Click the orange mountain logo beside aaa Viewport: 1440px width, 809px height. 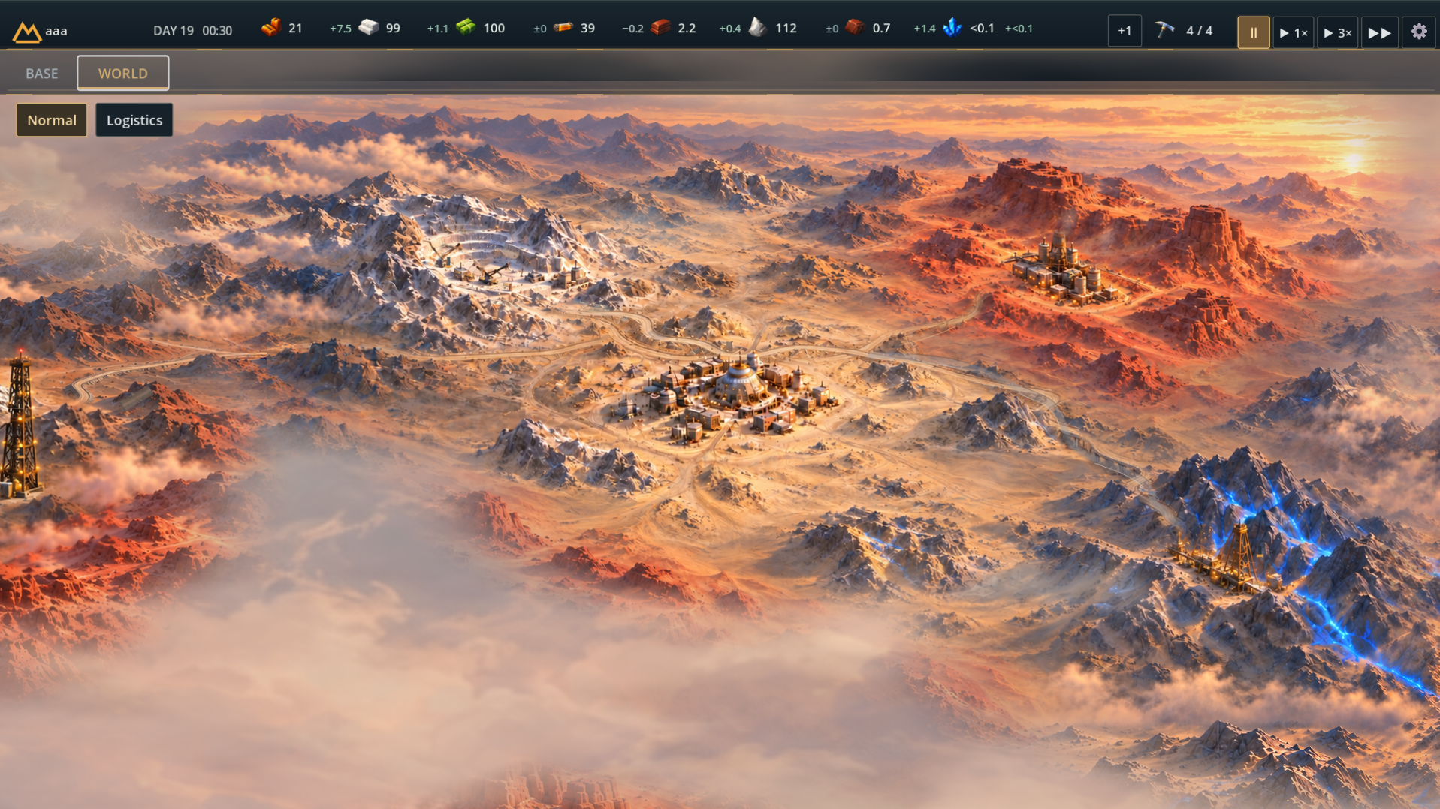pos(26,32)
